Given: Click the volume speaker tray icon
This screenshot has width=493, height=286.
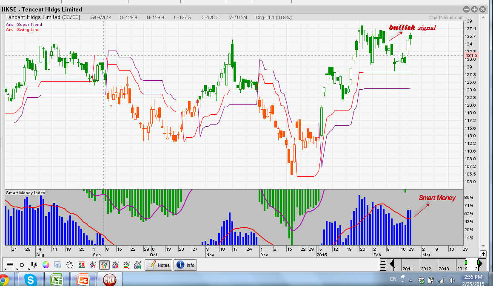Looking at the screenshot, I should (452, 280).
